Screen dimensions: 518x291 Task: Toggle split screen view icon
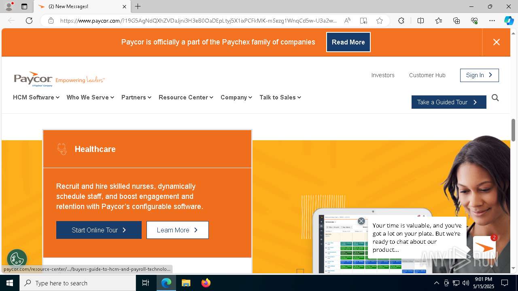point(420,21)
